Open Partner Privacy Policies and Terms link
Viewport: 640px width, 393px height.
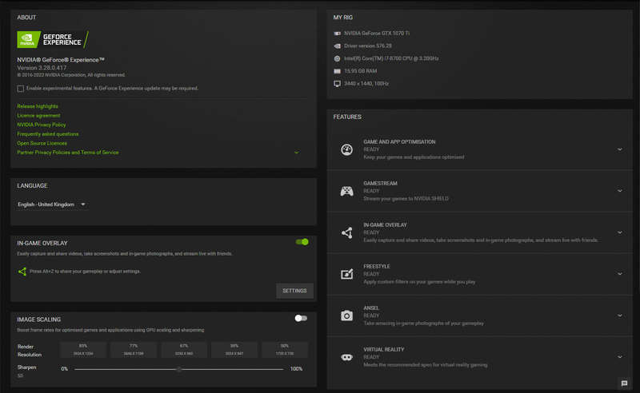pyautogui.click(x=68, y=153)
